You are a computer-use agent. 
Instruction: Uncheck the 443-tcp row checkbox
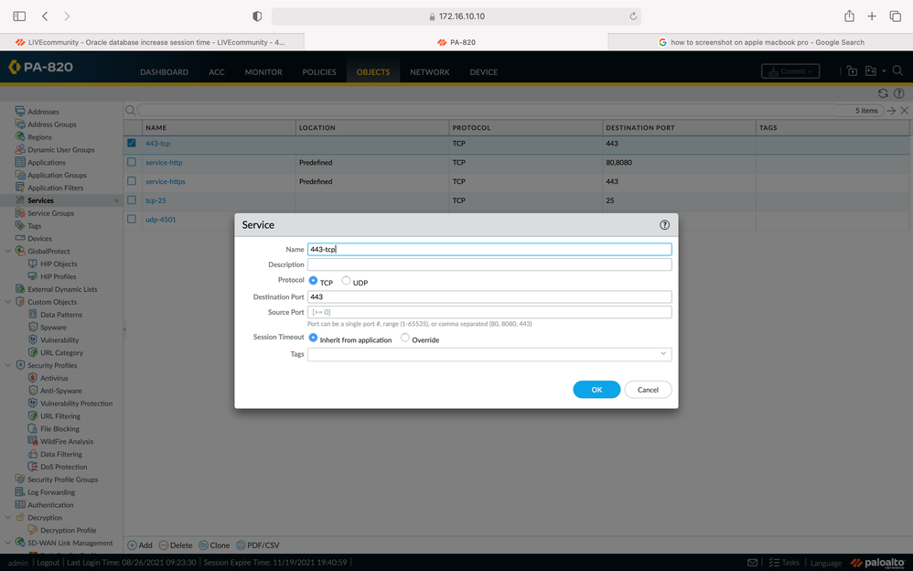(x=132, y=143)
